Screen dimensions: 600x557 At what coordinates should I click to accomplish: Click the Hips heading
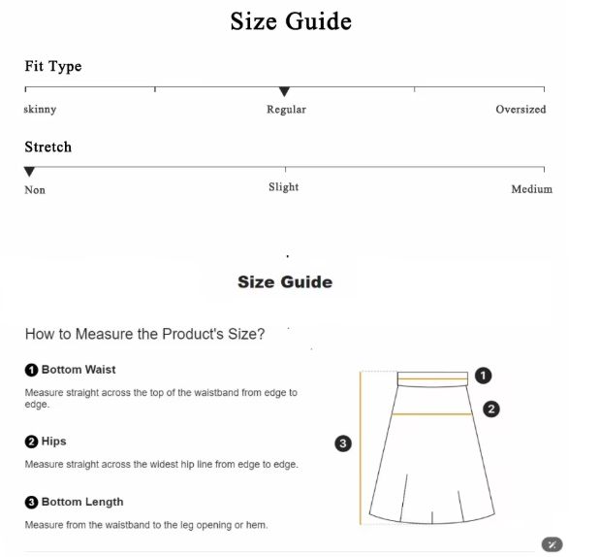coord(53,442)
